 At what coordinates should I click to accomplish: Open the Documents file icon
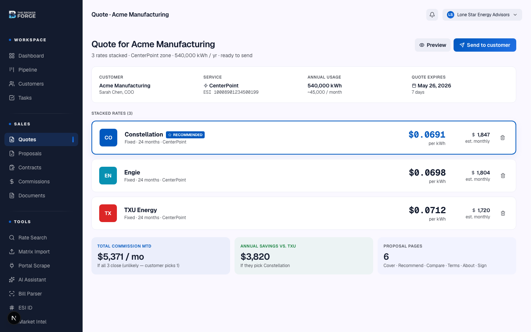12,196
